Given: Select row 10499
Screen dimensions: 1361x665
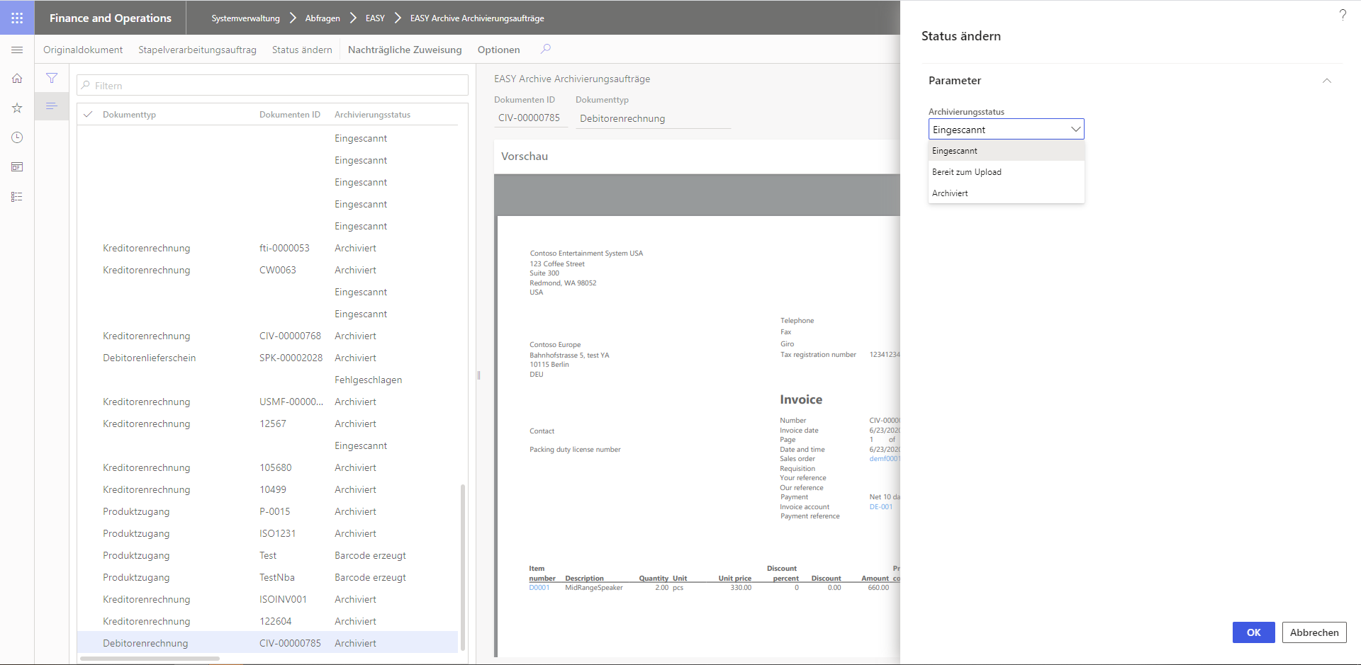Looking at the screenshot, I should [x=267, y=489].
